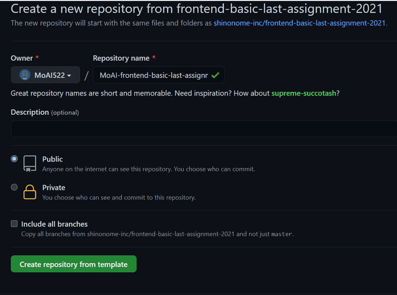Select the Private radio button
The image size is (397, 295).
(x=14, y=187)
